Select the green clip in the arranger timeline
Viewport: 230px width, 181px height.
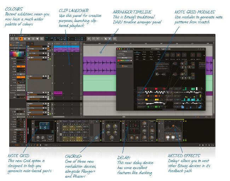[99, 83]
